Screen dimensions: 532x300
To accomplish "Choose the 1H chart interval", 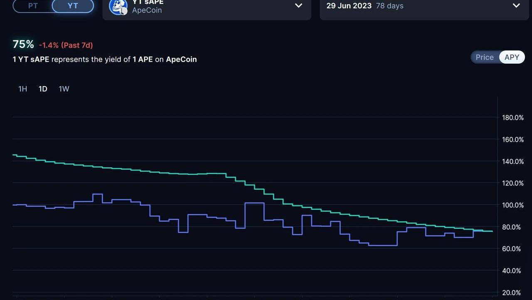I will tap(23, 89).
